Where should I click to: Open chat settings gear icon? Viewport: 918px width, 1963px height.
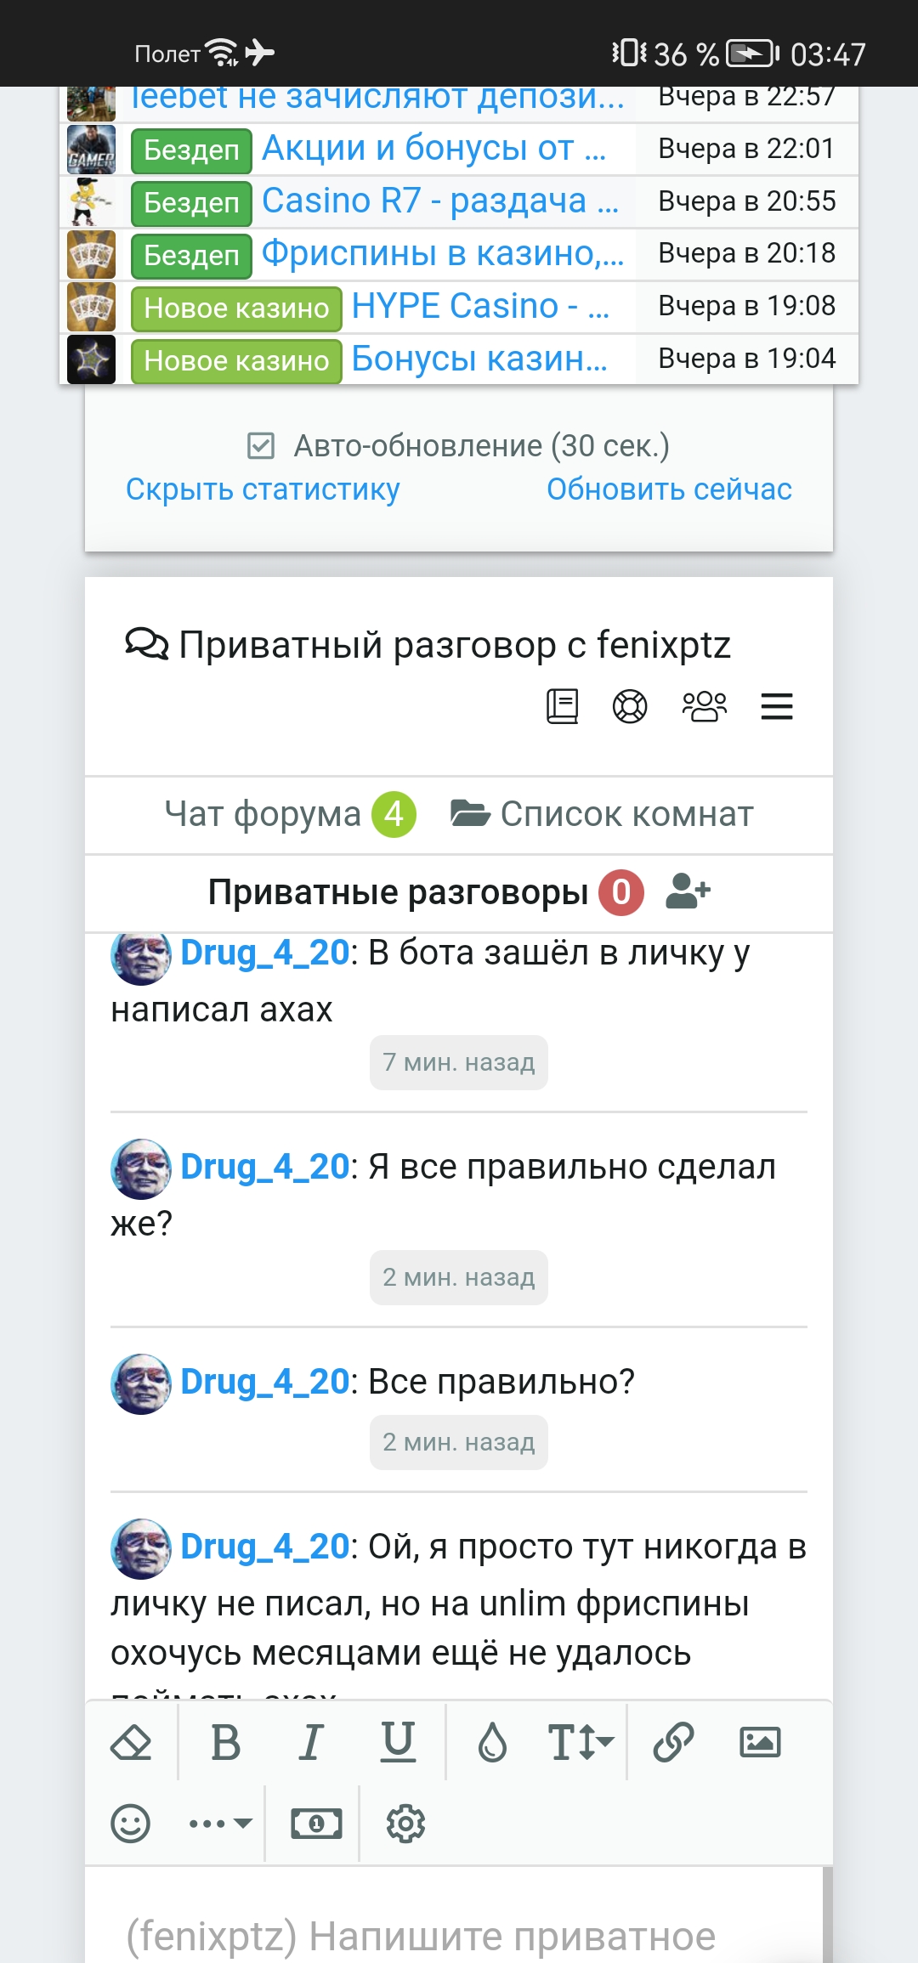[405, 1823]
